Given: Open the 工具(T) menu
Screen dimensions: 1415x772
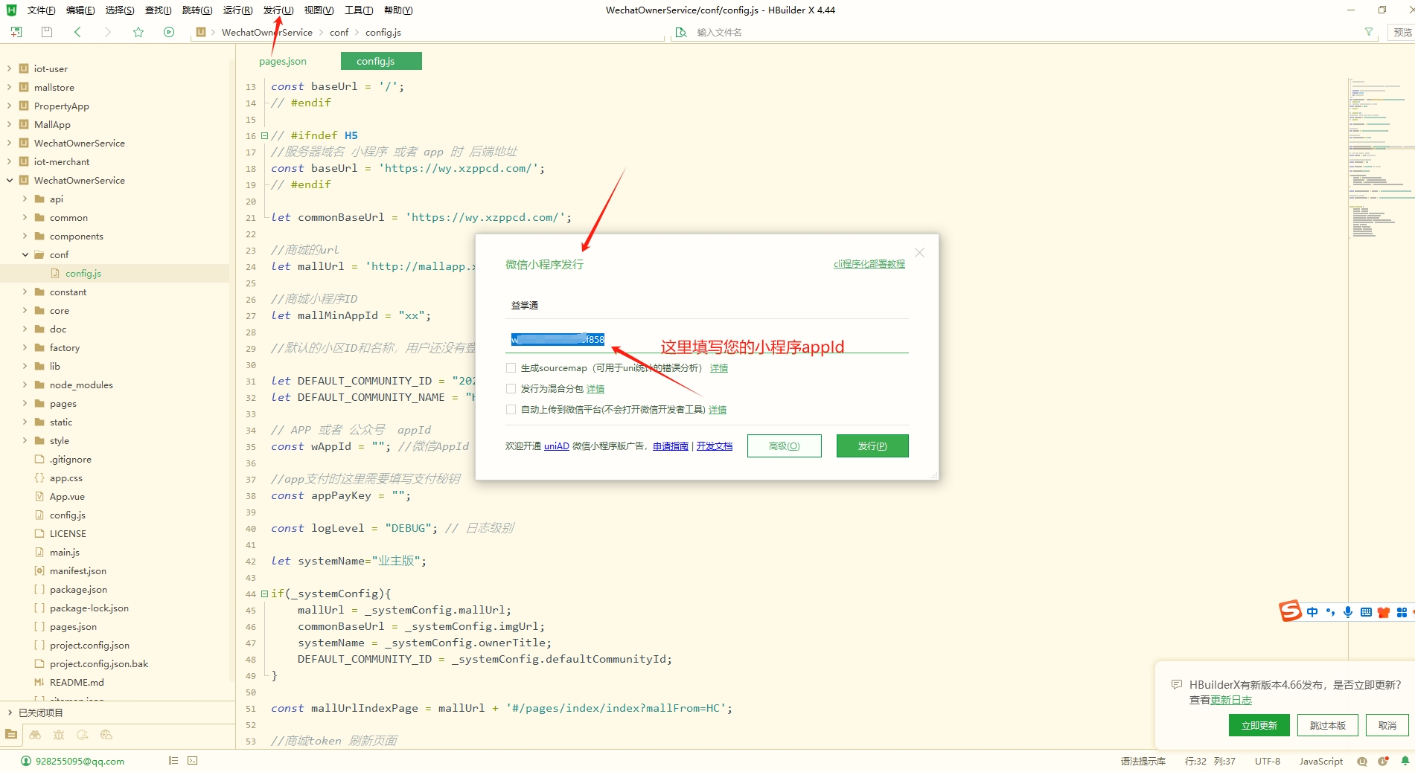Looking at the screenshot, I should (359, 10).
